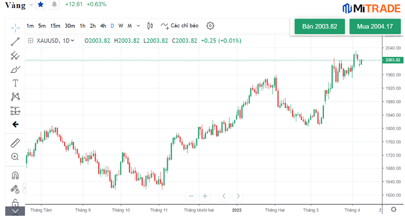The image size is (405, 218).
Task: Open Các chỉ báo indicators
Action: click(x=180, y=25)
